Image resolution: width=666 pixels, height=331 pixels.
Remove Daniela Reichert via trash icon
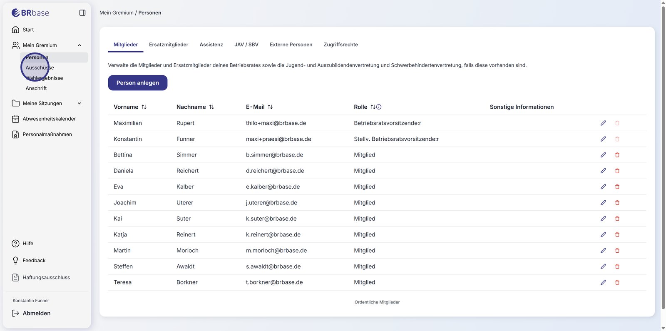click(617, 171)
